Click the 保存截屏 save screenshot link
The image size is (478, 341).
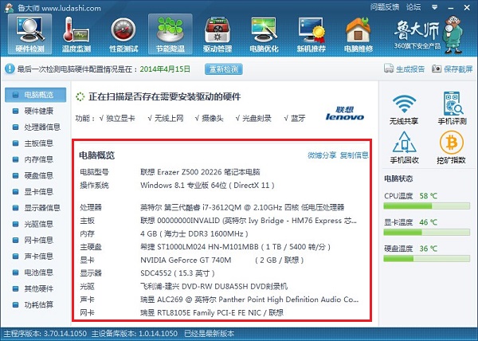tap(452, 69)
